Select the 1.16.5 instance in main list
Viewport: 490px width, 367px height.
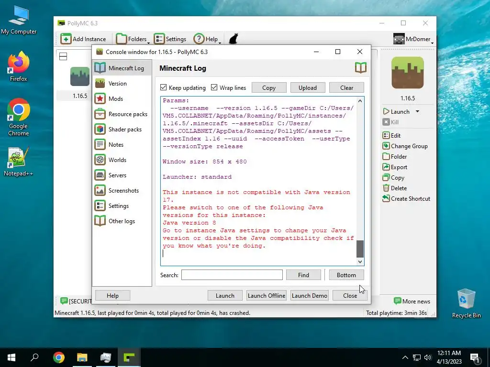pos(80,83)
